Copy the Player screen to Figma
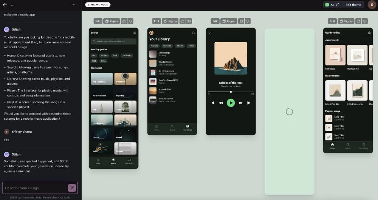 229,21
